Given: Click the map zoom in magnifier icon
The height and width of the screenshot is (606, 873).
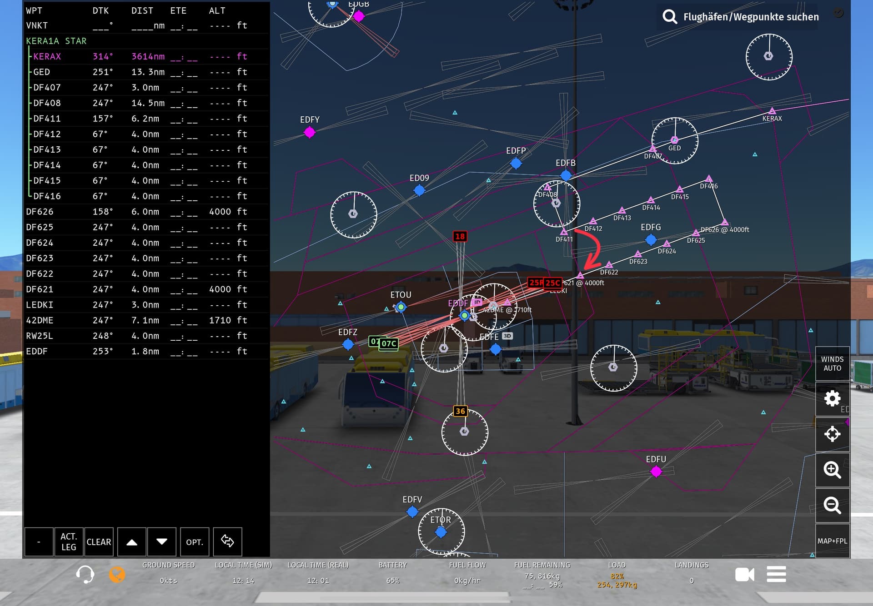Looking at the screenshot, I should click(832, 470).
